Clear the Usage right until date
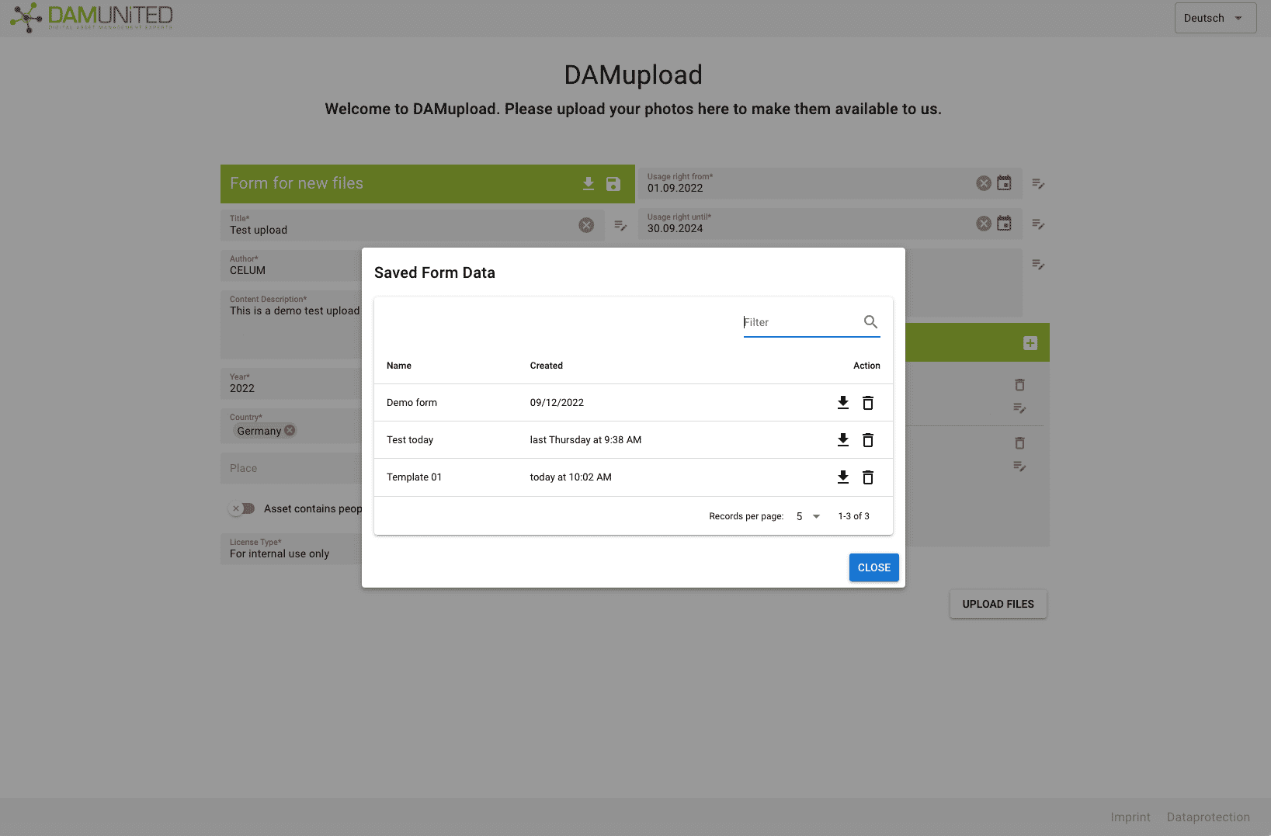This screenshot has width=1271, height=836. [x=984, y=224]
